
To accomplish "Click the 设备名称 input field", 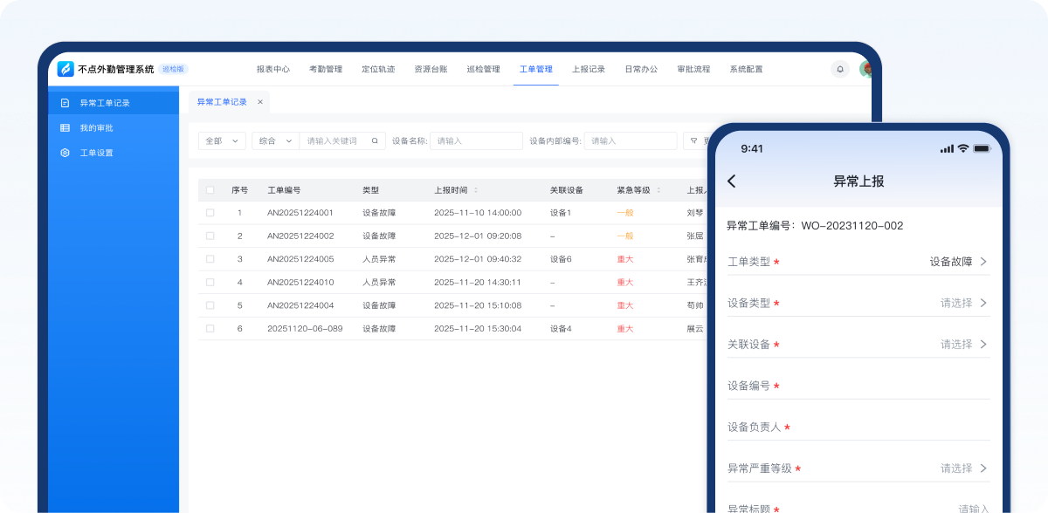I will [476, 140].
